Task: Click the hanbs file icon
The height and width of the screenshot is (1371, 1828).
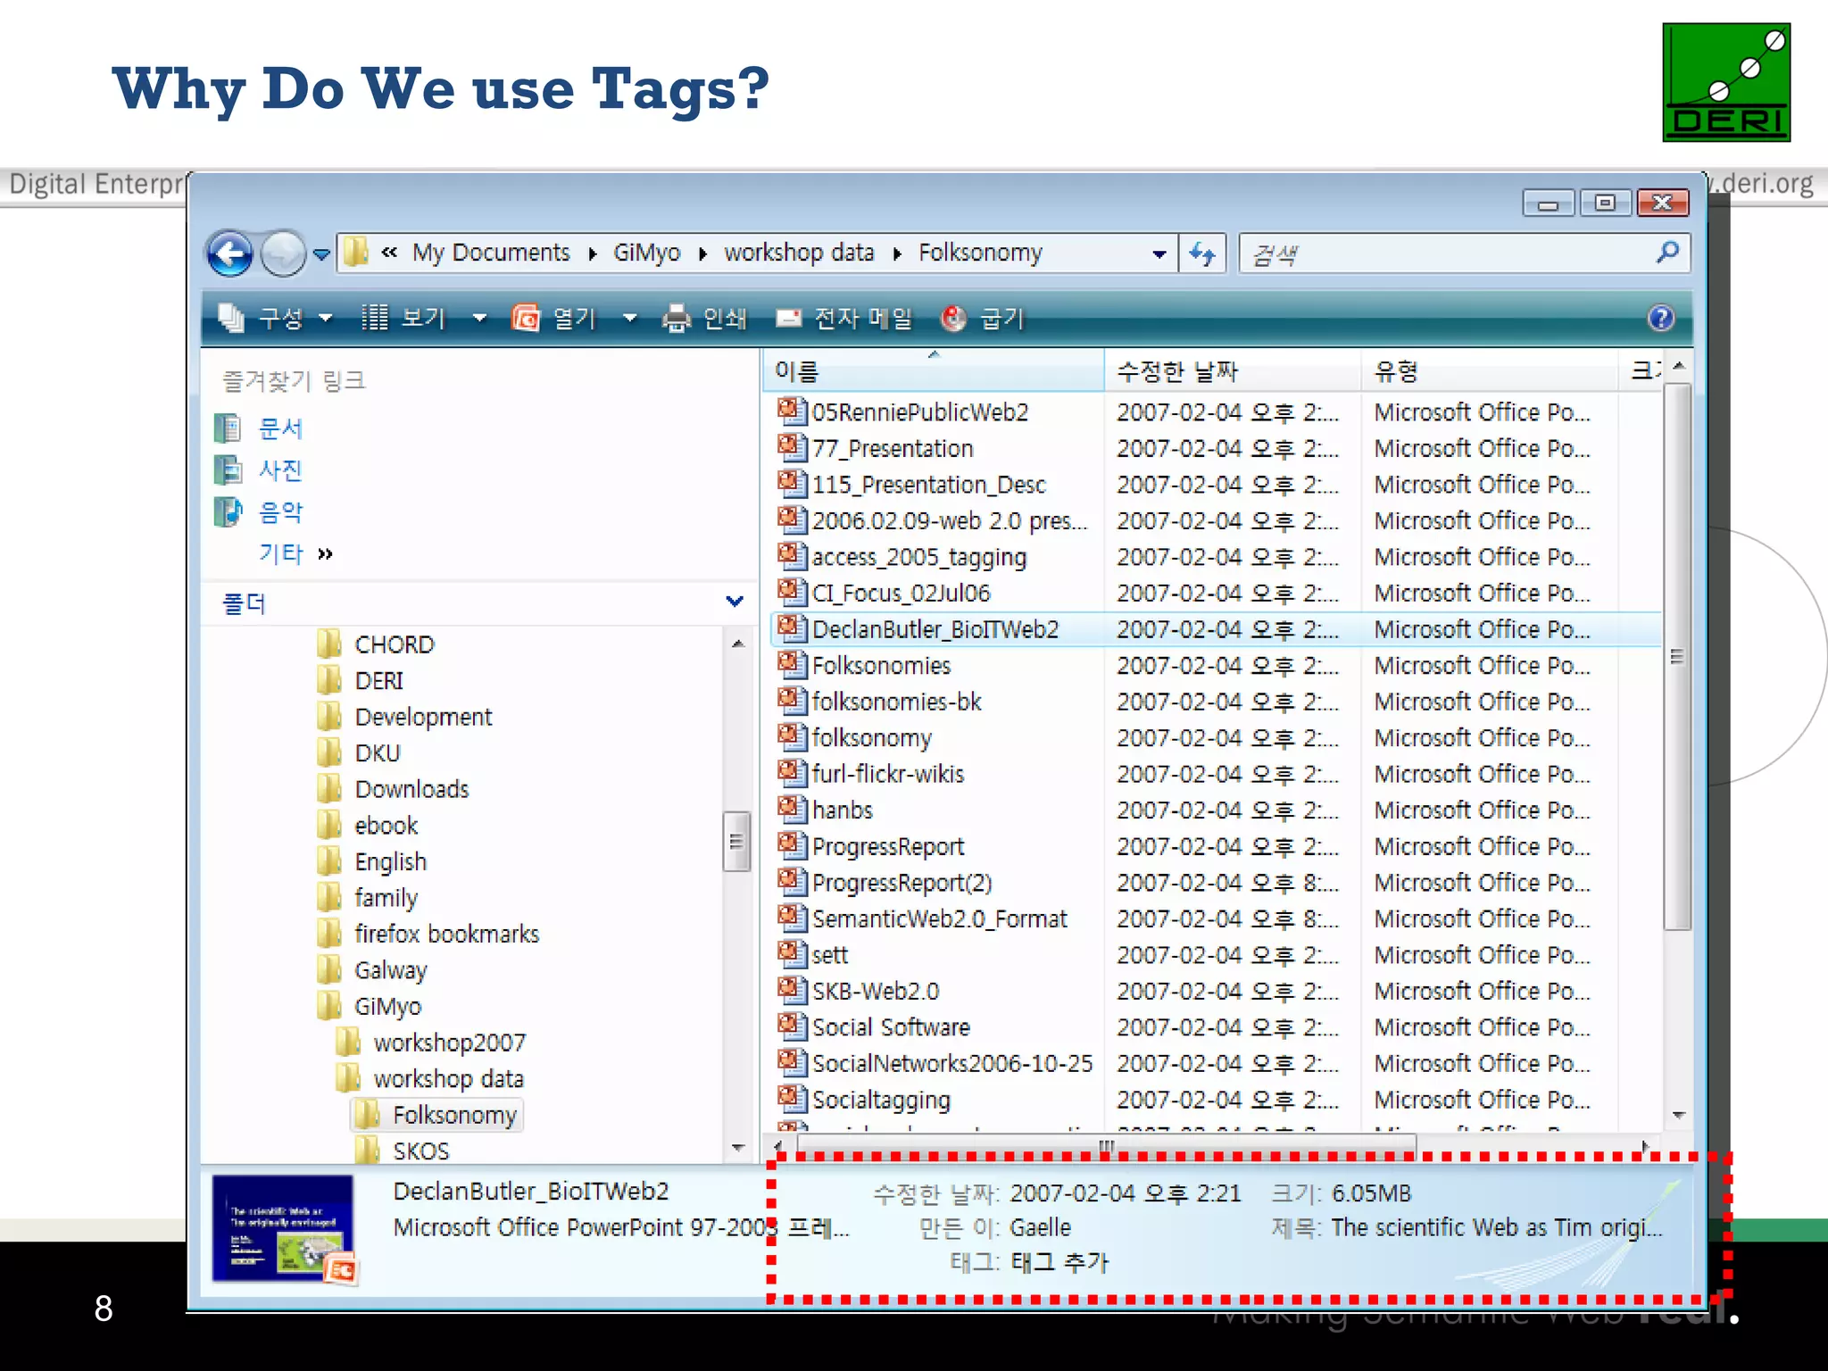Action: (791, 810)
